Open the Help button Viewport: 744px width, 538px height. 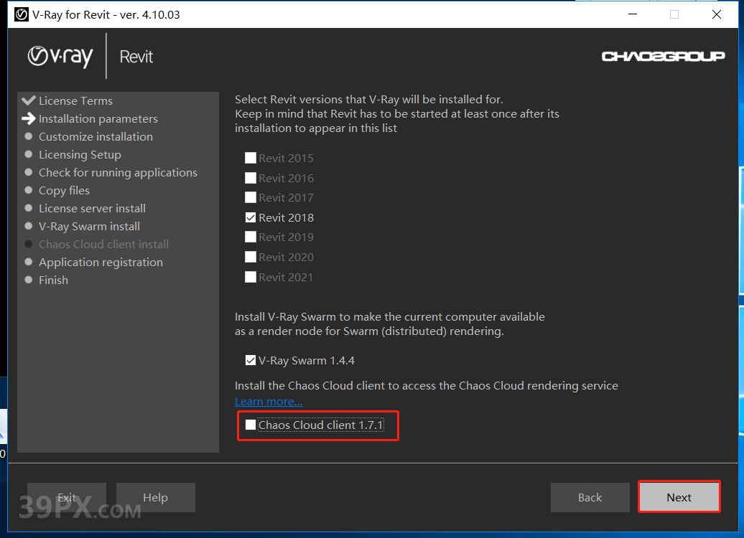156,497
